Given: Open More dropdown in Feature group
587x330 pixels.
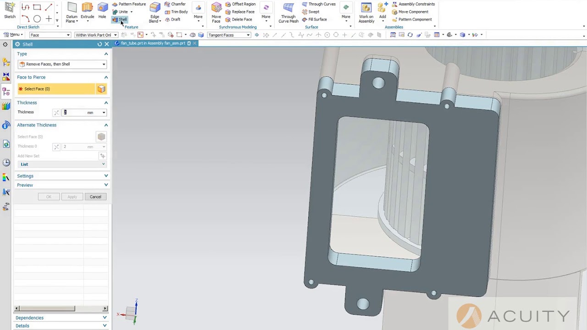Looking at the screenshot, I should [198, 12].
